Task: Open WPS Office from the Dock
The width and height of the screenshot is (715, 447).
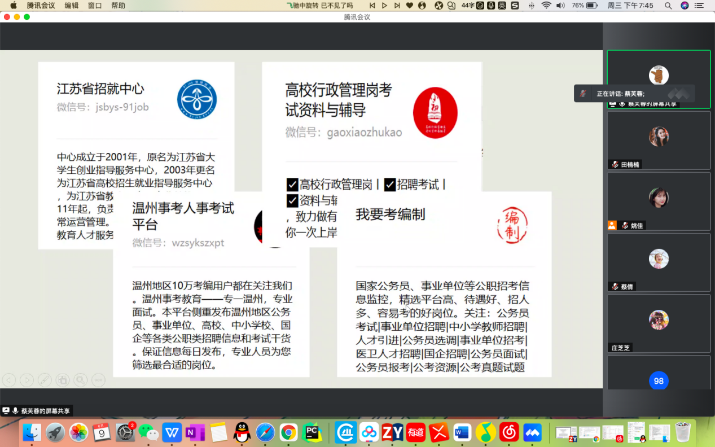Action: coord(172,432)
